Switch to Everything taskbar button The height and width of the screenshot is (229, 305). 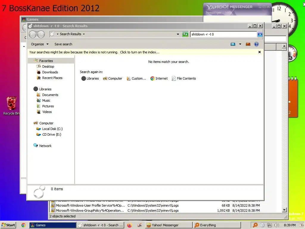point(217,225)
